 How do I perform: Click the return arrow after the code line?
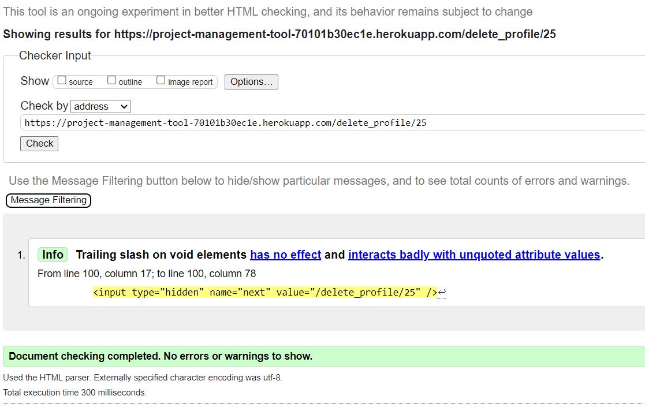[x=442, y=292]
